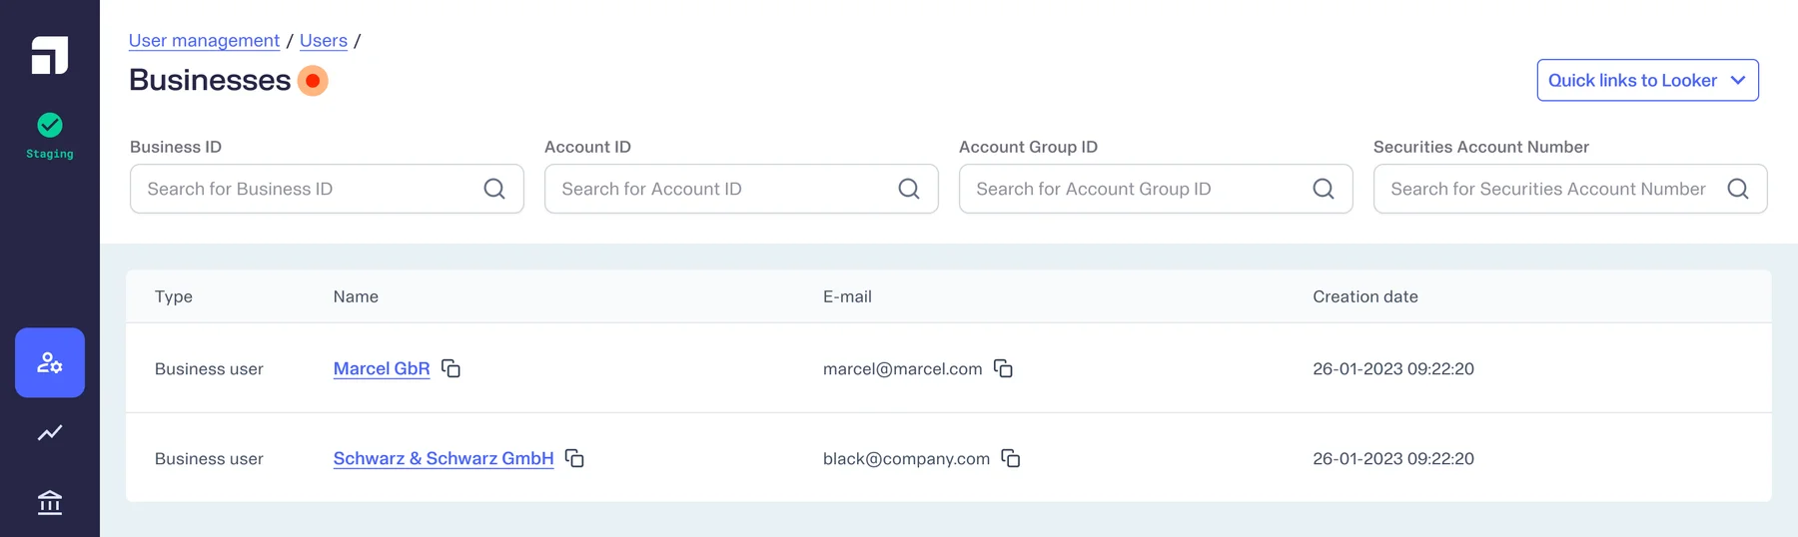This screenshot has width=1798, height=537.
Task: Focus the Search for Business ID field
Action: [327, 189]
